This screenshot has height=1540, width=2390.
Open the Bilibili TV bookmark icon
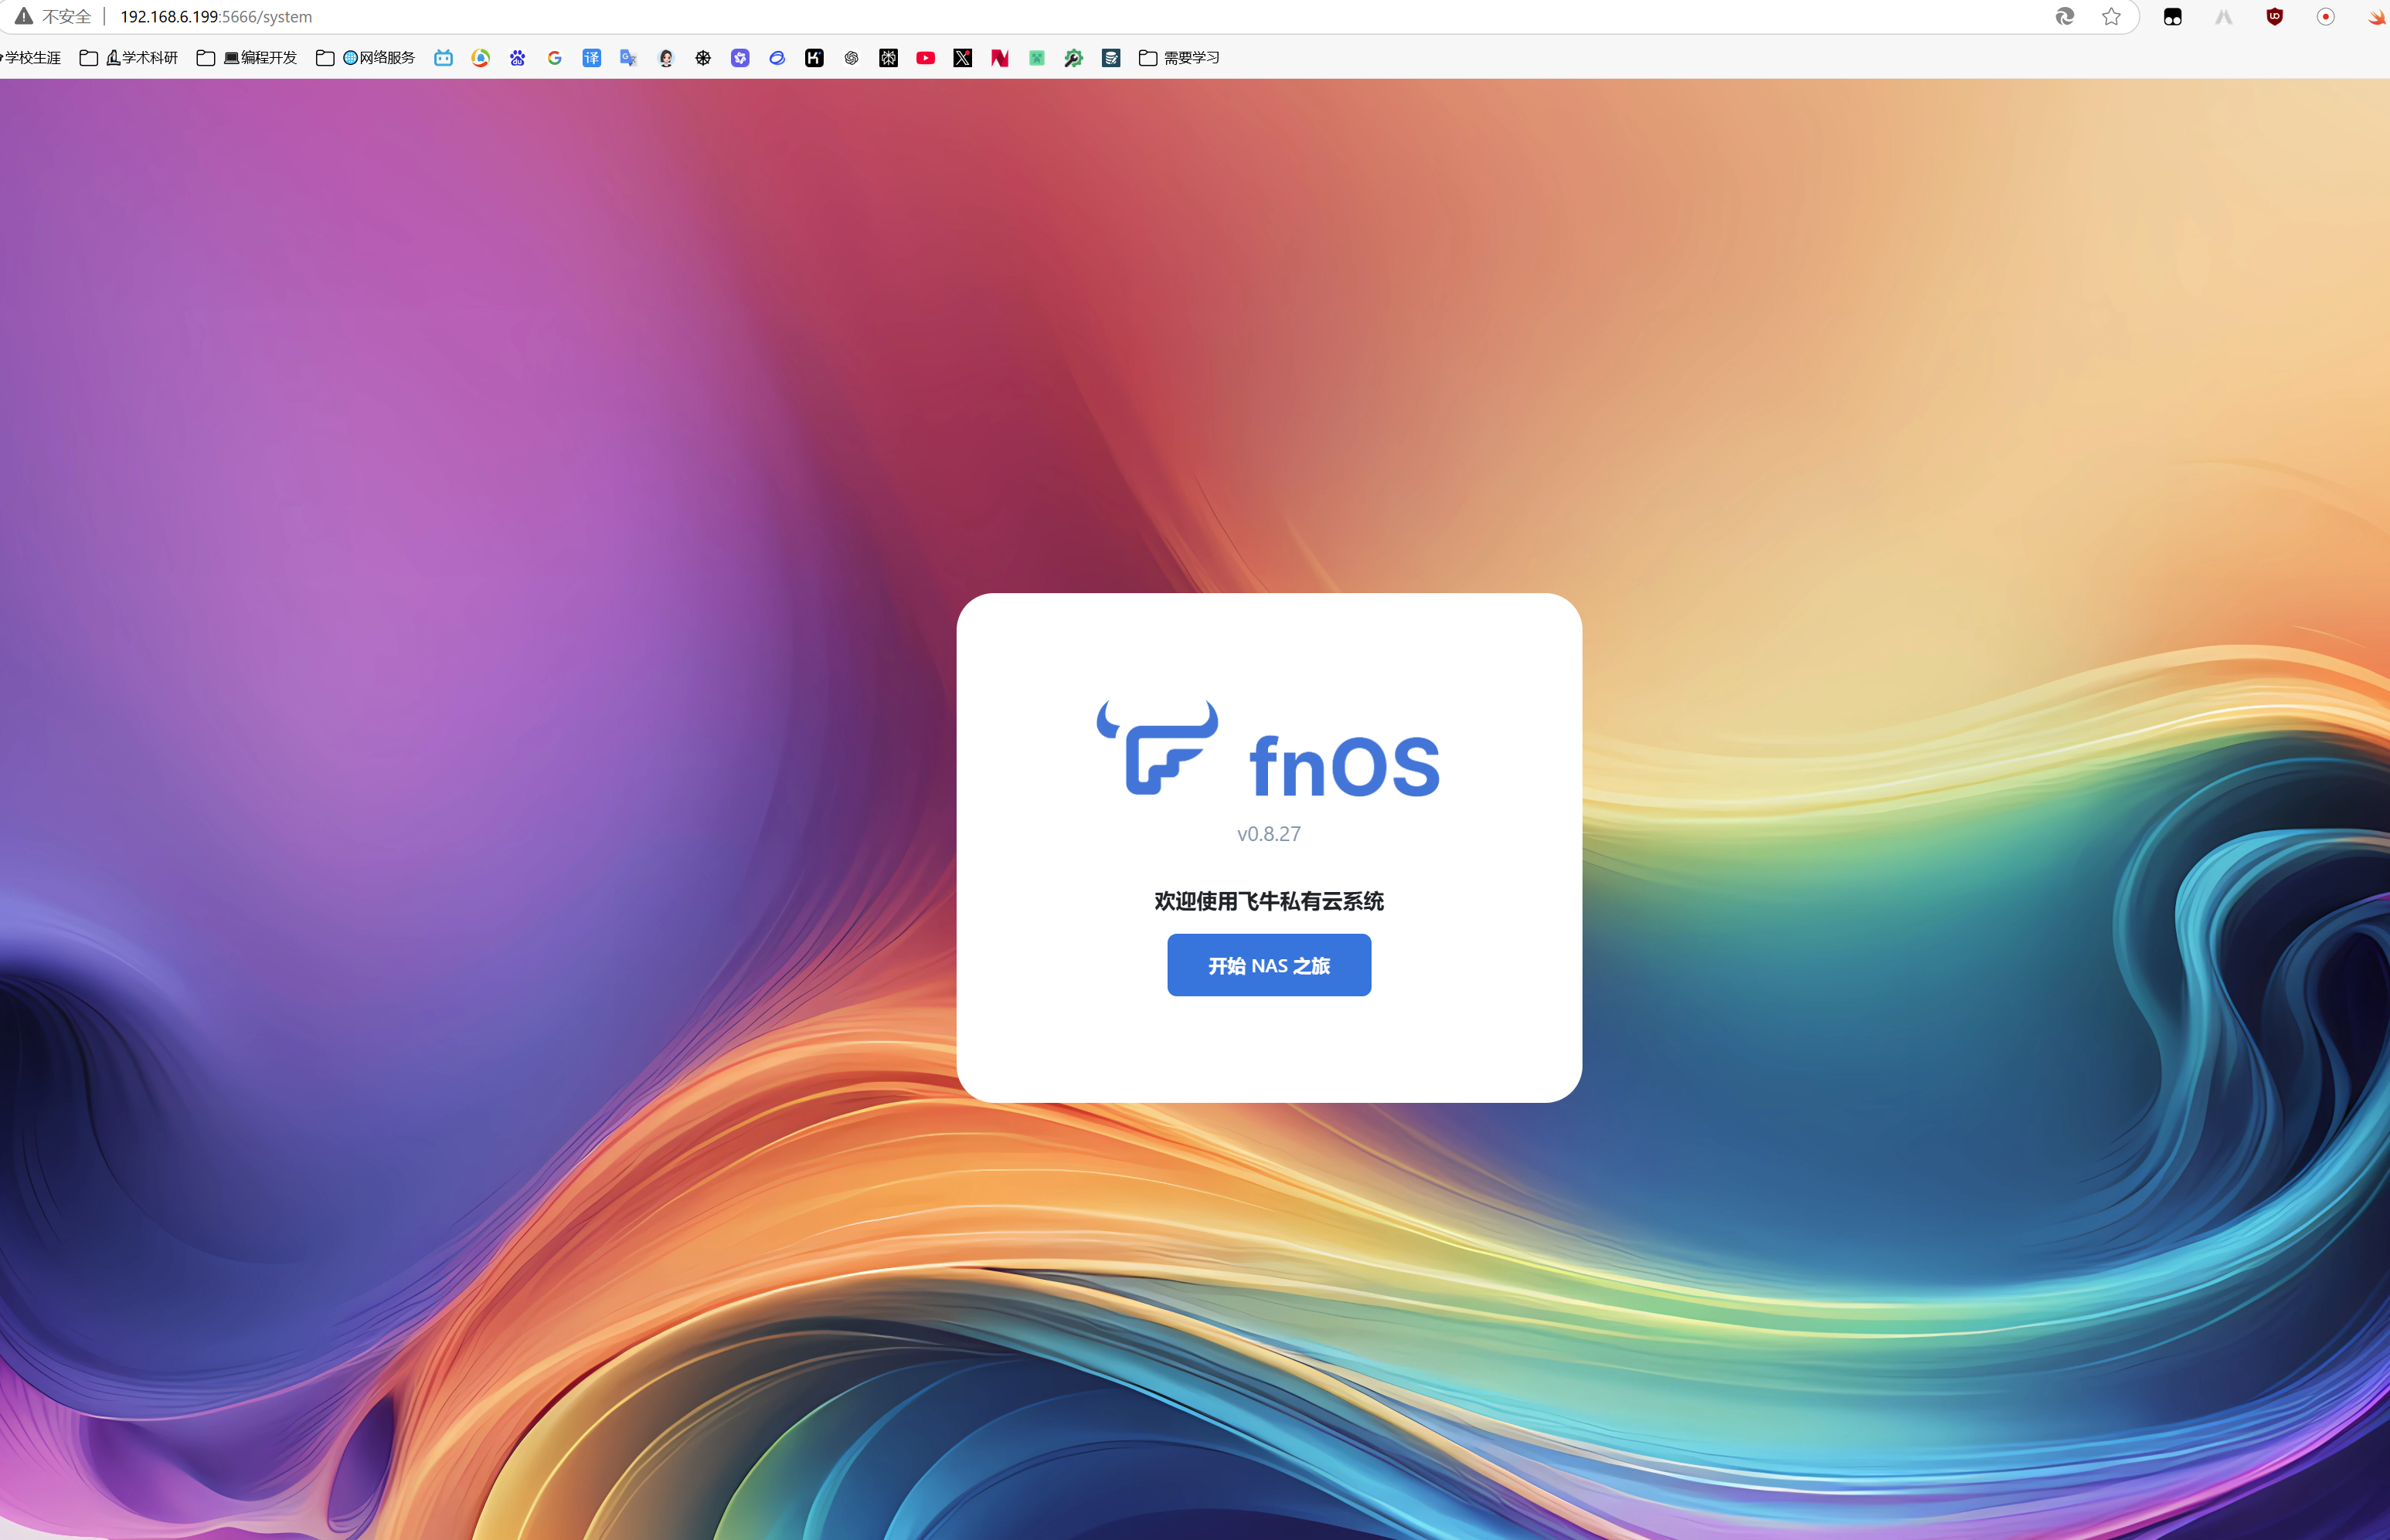click(x=444, y=58)
